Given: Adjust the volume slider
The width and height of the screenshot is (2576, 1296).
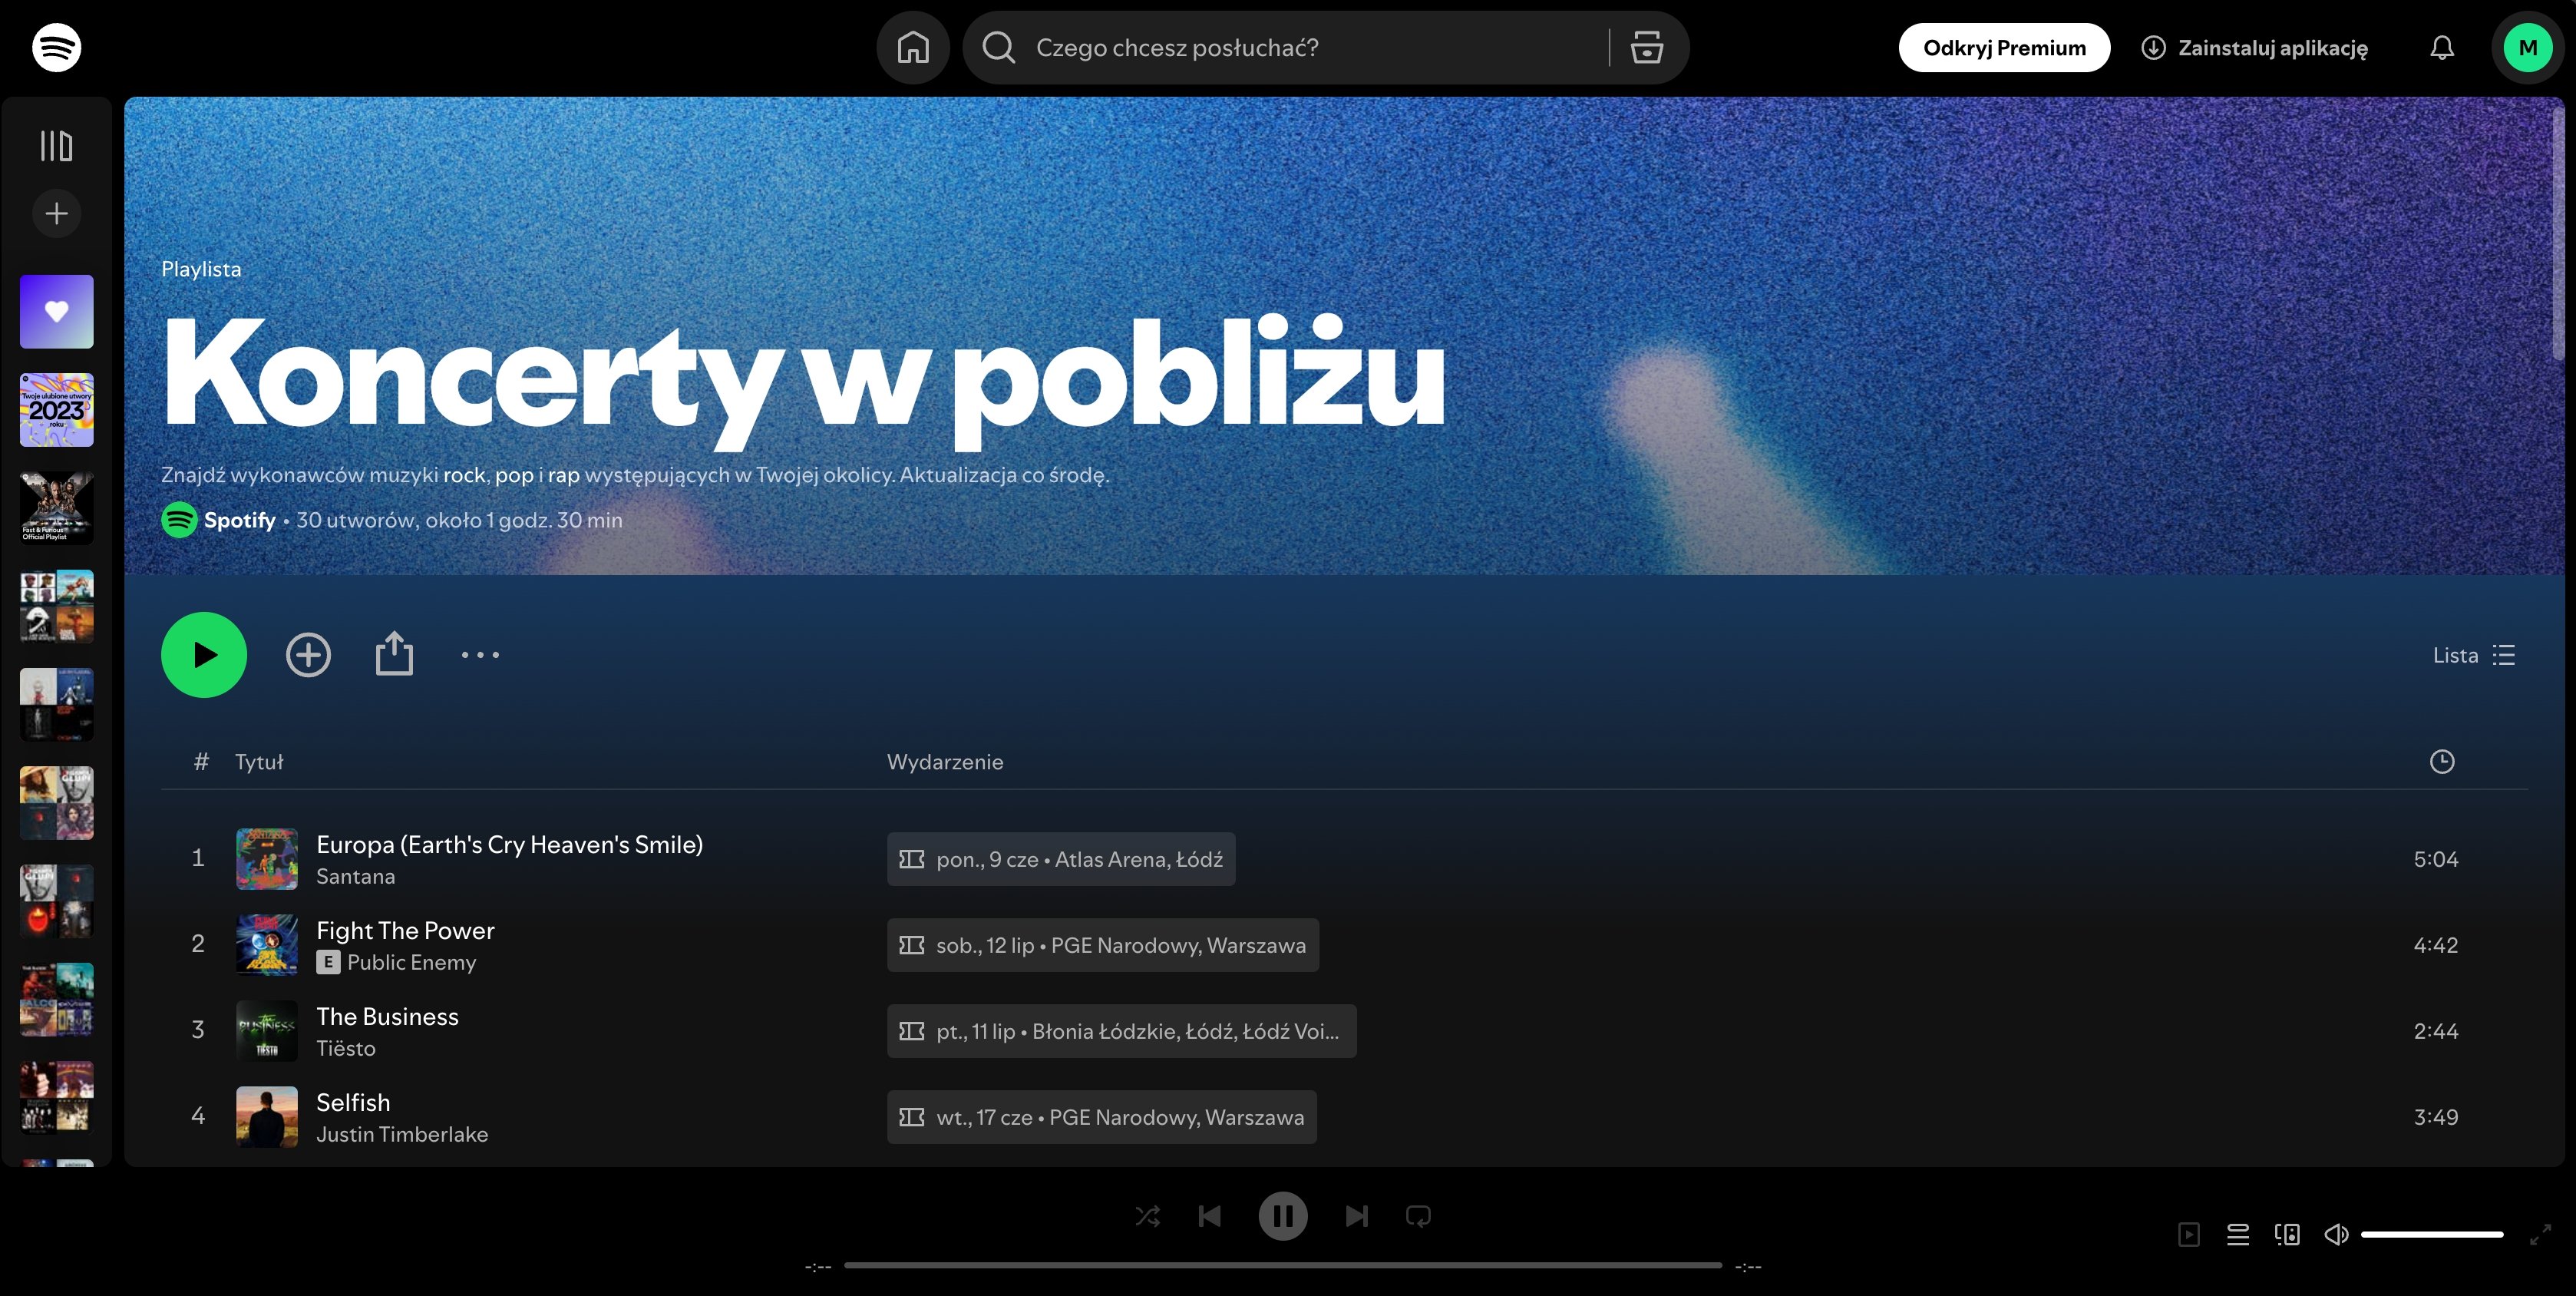Looking at the screenshot, I should point(2432,1235).
